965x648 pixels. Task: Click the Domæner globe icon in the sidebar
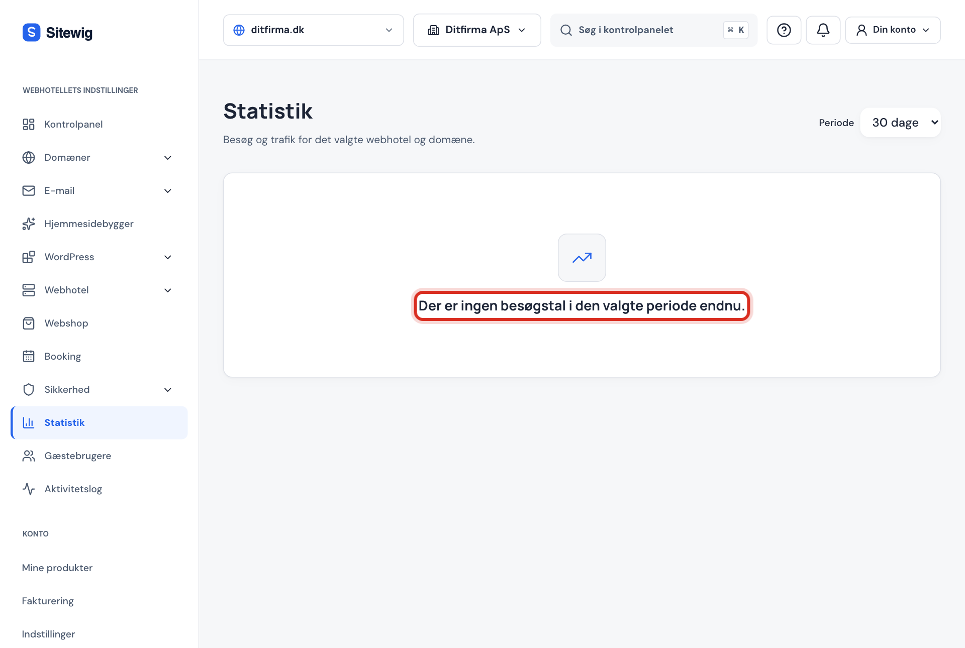click(x=29, y=157)
